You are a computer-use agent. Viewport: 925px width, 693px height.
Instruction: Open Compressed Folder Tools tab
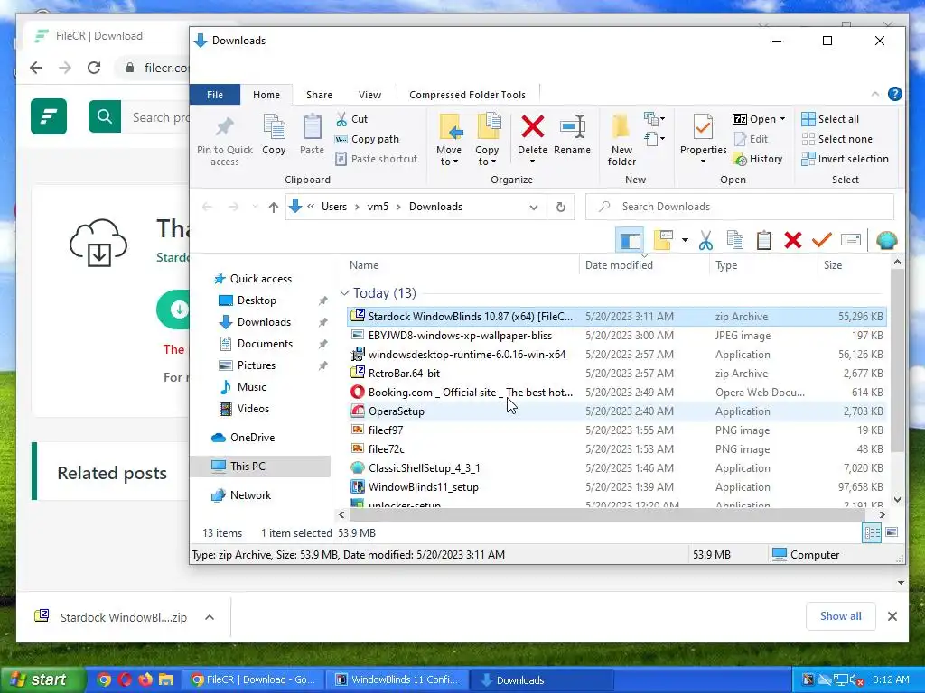click(467, 95)
